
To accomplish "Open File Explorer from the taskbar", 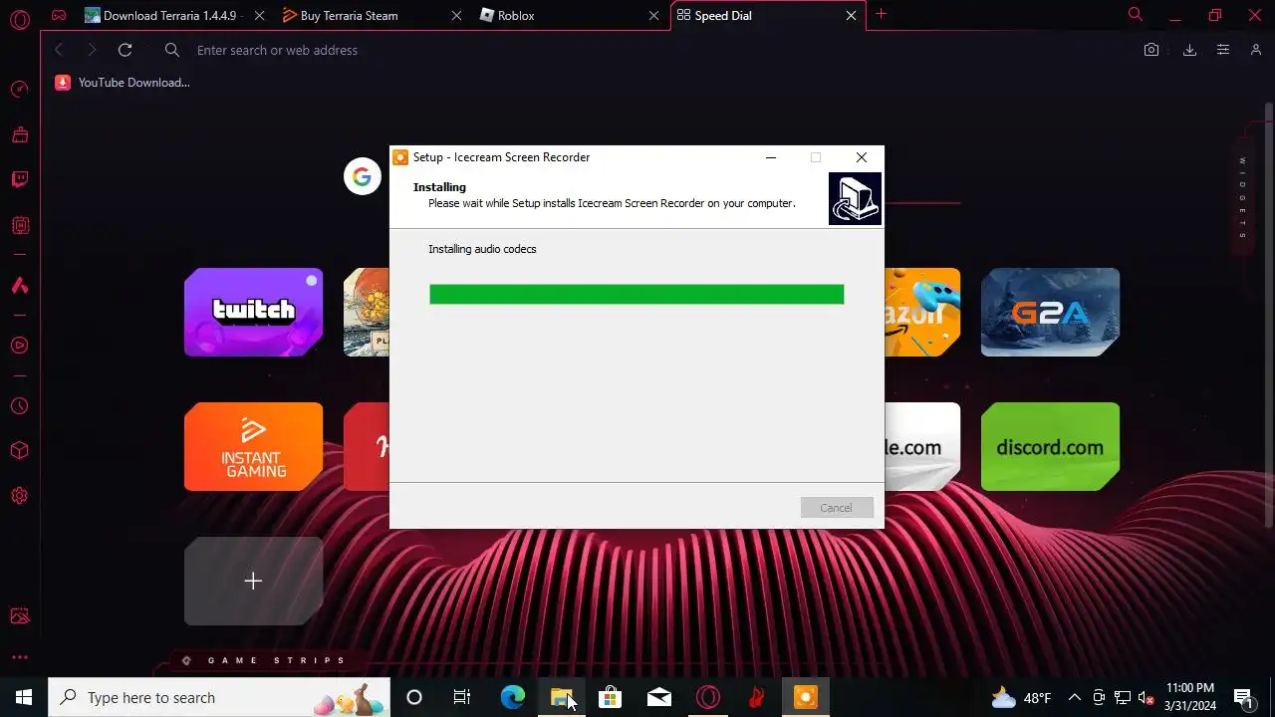I will coord(561,697).
